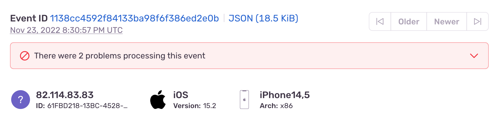Expand the processing problems chevron
Viewport: 497px width, 131px height.
(474, 56)
